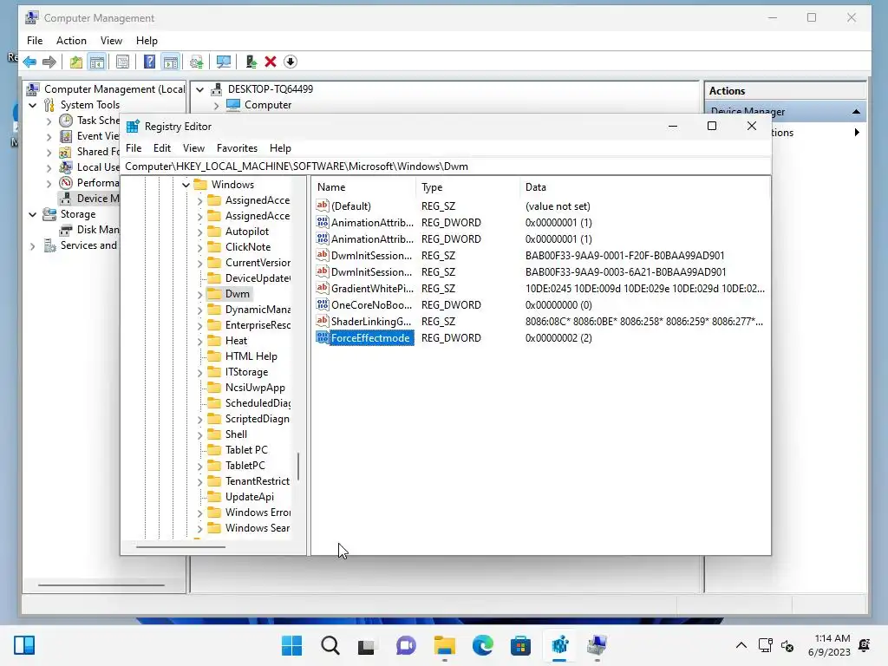Open Edit menu in Registry Editor
The height and width of the screenshot is (666, 888).
(162, 148)
